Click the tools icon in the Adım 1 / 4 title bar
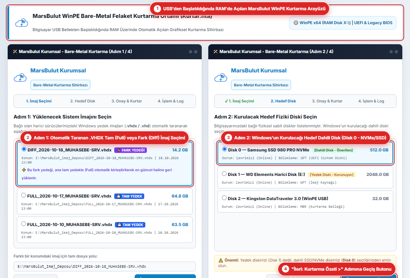Image resolution: width=410 pixels, height=278 pixels. (15, 52)
